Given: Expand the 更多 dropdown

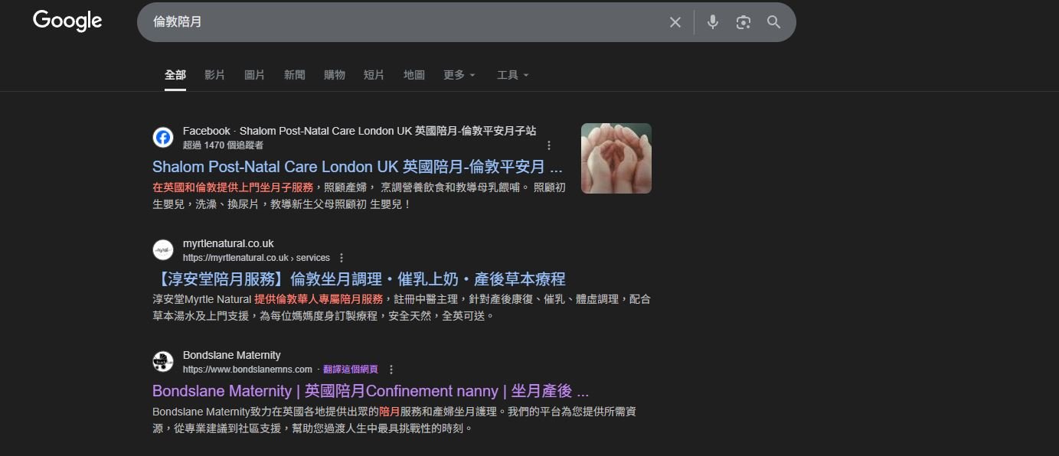Looking at the screenshot, I should [x=459, y=75].
